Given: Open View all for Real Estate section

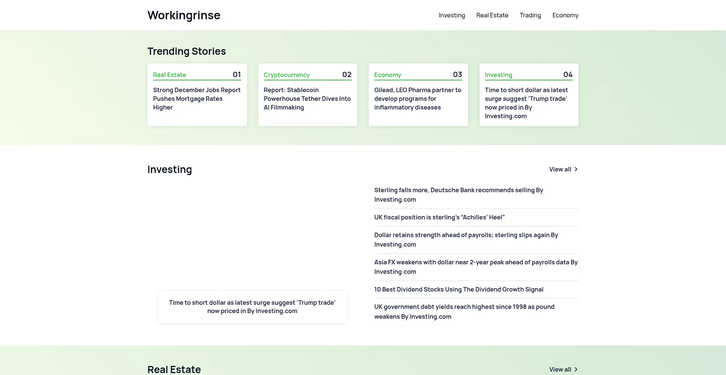Looking at the screenshot, I should pos(560,369).
